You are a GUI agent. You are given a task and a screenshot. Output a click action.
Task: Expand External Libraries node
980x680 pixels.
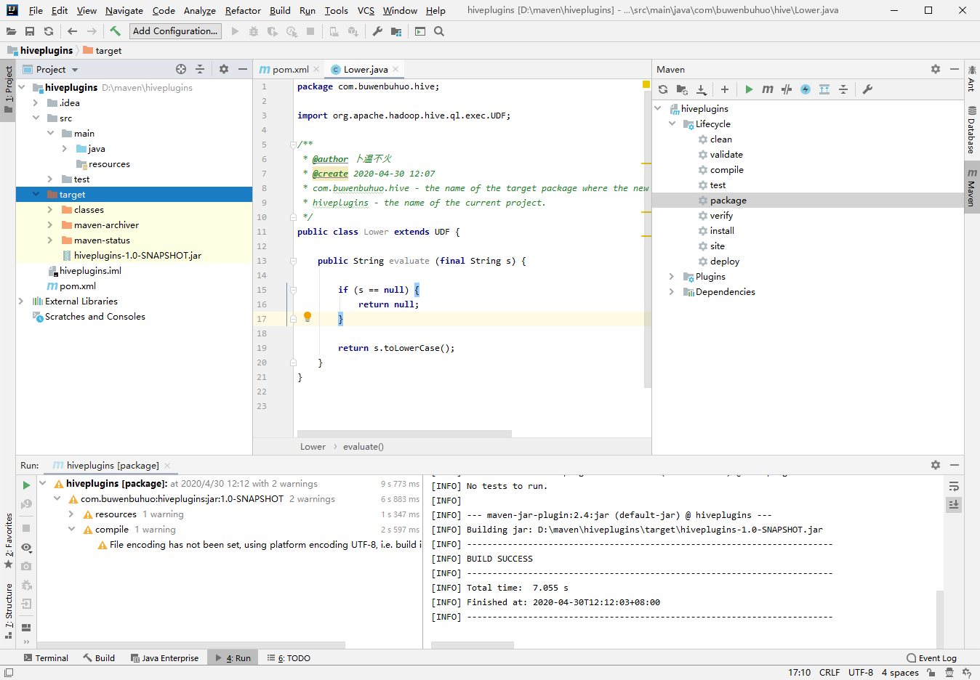[x=21, y=301]
